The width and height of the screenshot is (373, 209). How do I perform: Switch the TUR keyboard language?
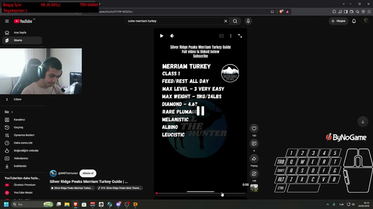pos(341,204)
